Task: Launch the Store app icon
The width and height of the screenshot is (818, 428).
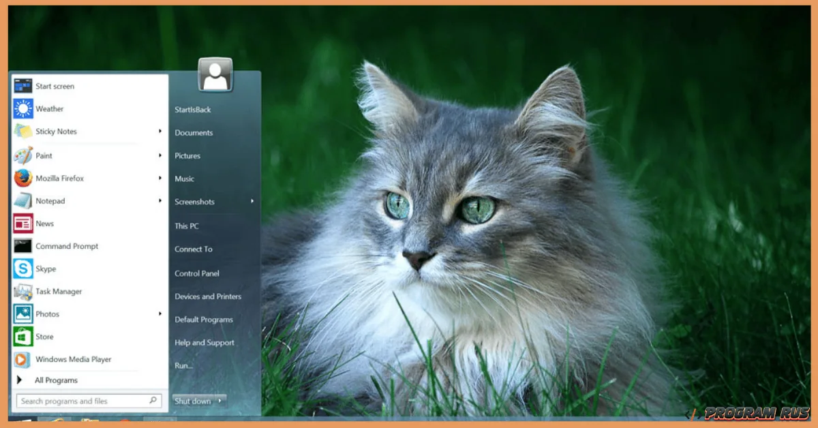Action: [23, 337]
